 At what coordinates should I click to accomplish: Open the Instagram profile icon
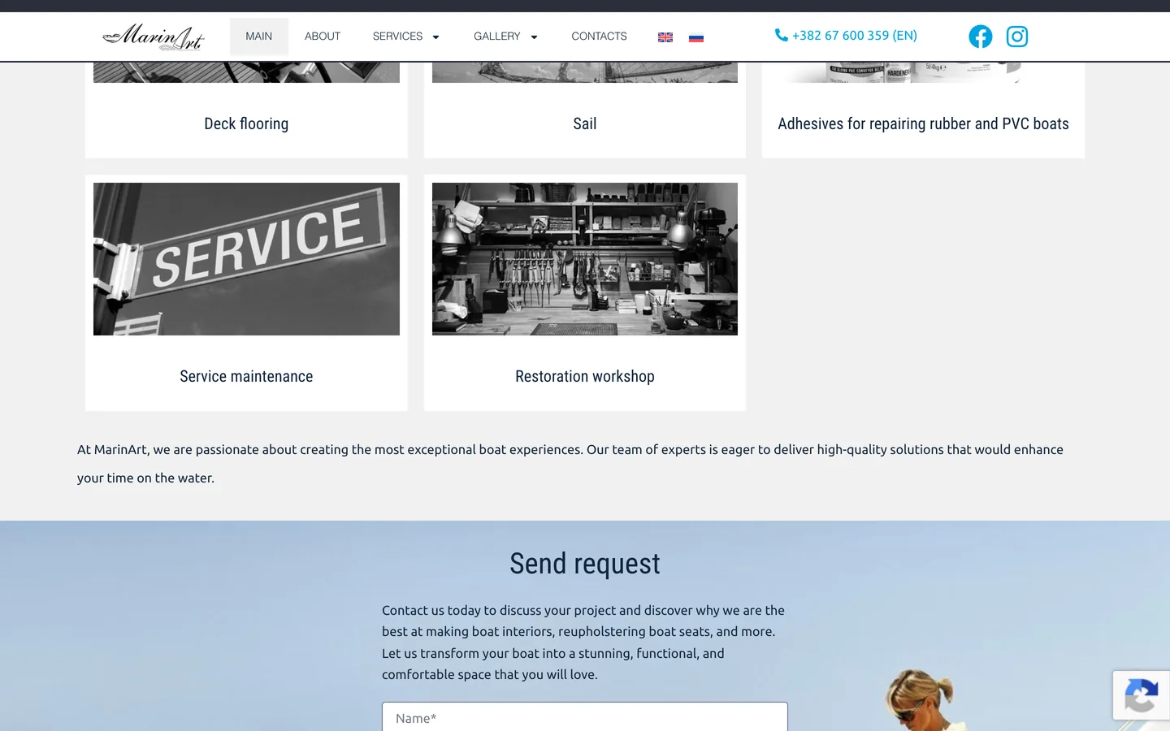1017,37
